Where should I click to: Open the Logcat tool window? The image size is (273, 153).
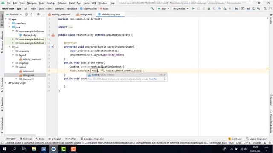tap(55, 139)
